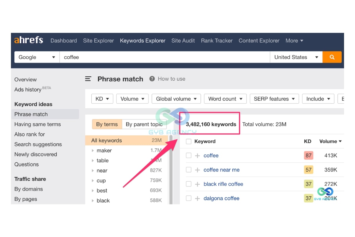Click the Total volume: 23M text
The height and width of the screenshot is (237, 355).
[264, 124]
